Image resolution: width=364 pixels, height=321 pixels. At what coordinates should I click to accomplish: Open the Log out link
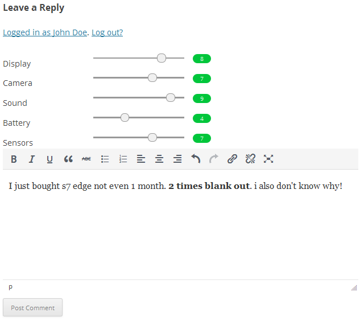coord(107,32)
